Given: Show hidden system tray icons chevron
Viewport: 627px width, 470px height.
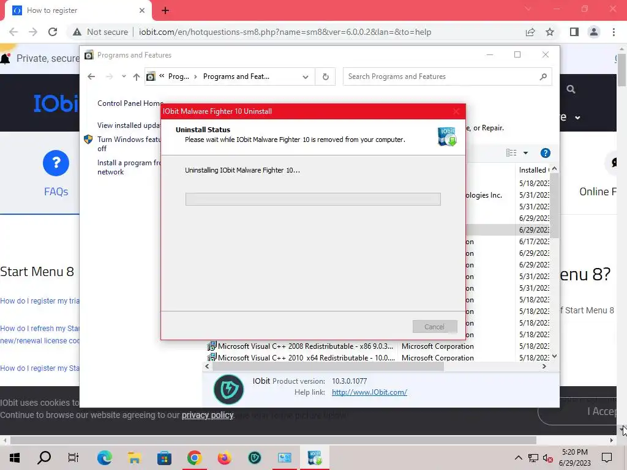Looking at the screenshot, I should (518, 458).
